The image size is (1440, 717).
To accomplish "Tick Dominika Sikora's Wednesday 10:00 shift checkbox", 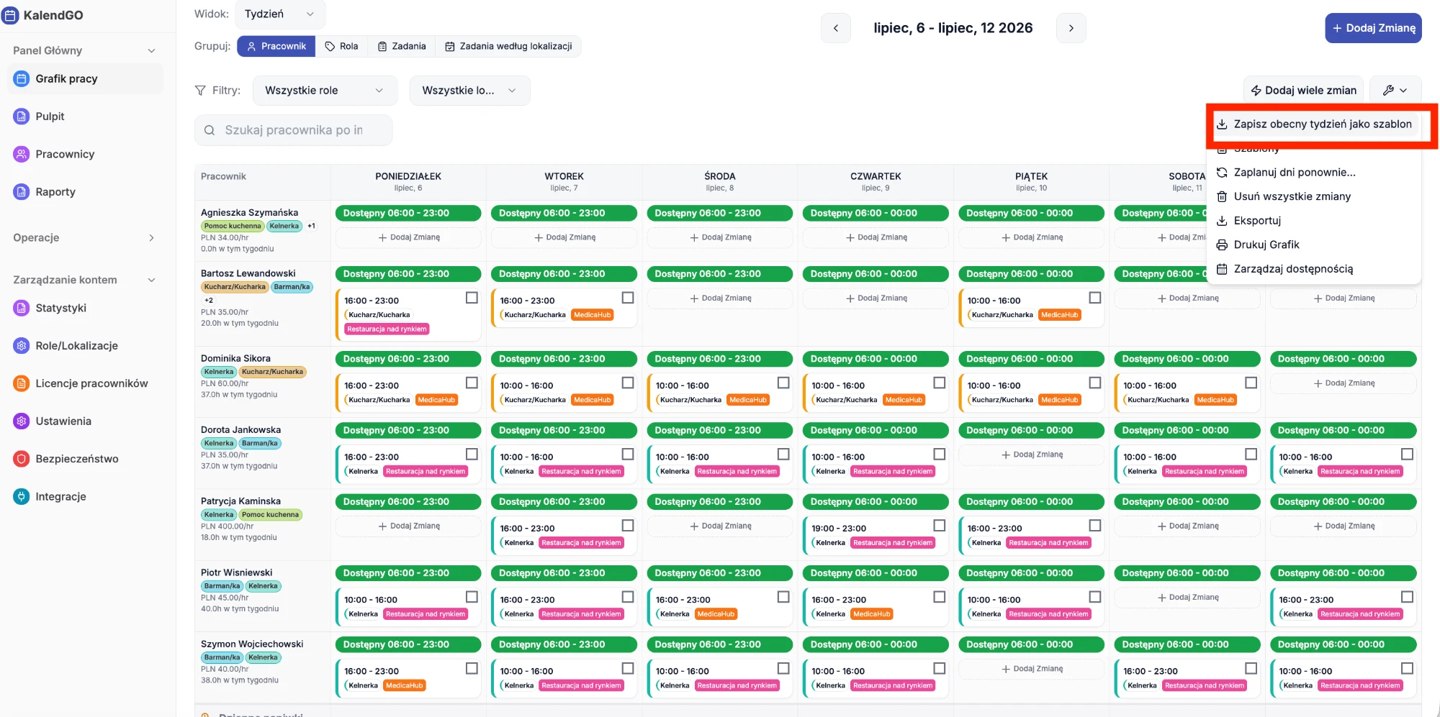I will tap(783, 383).
